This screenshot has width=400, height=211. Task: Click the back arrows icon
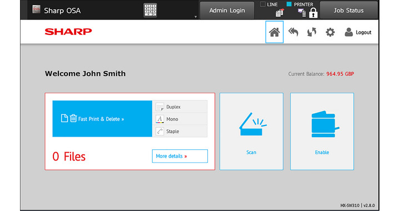pyautogui.click(x=293, y=32)
